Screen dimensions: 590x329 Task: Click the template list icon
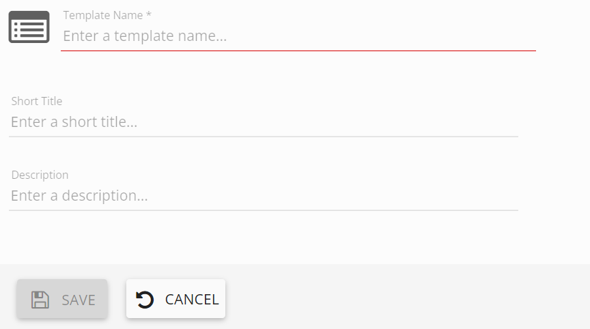(29, 27)
